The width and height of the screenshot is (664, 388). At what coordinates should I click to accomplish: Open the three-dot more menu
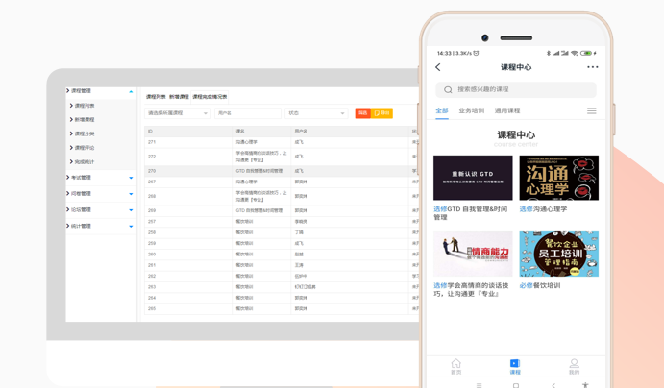click(x=592, y=67)
